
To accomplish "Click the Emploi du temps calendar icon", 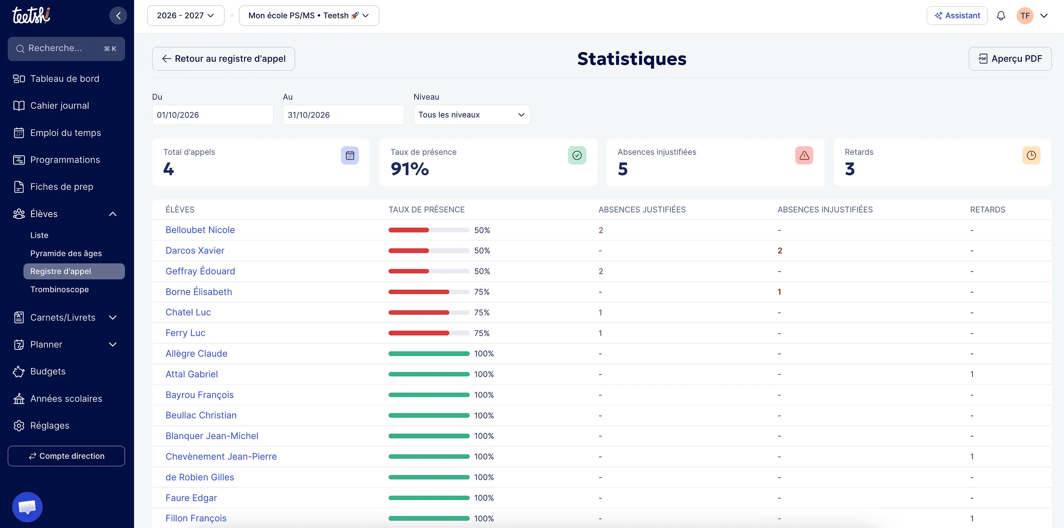I will (x=19, y=133).
